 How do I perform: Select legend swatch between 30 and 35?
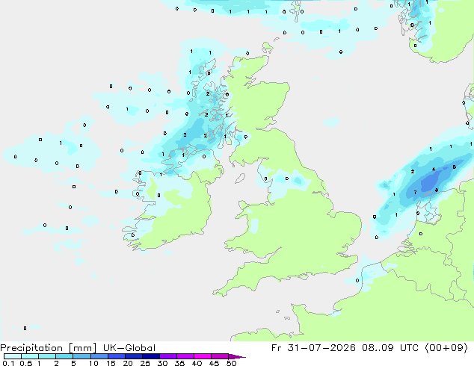click(167, 356)
